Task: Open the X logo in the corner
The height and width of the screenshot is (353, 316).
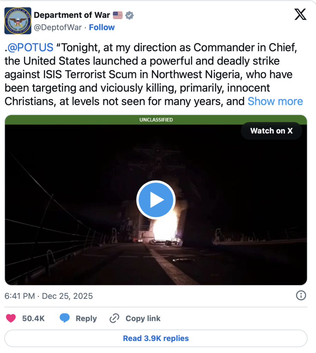Action: (300, 14)
